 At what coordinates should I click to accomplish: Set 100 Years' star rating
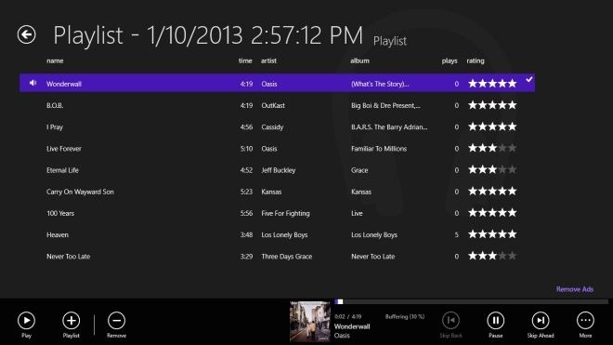click(492, 212)
